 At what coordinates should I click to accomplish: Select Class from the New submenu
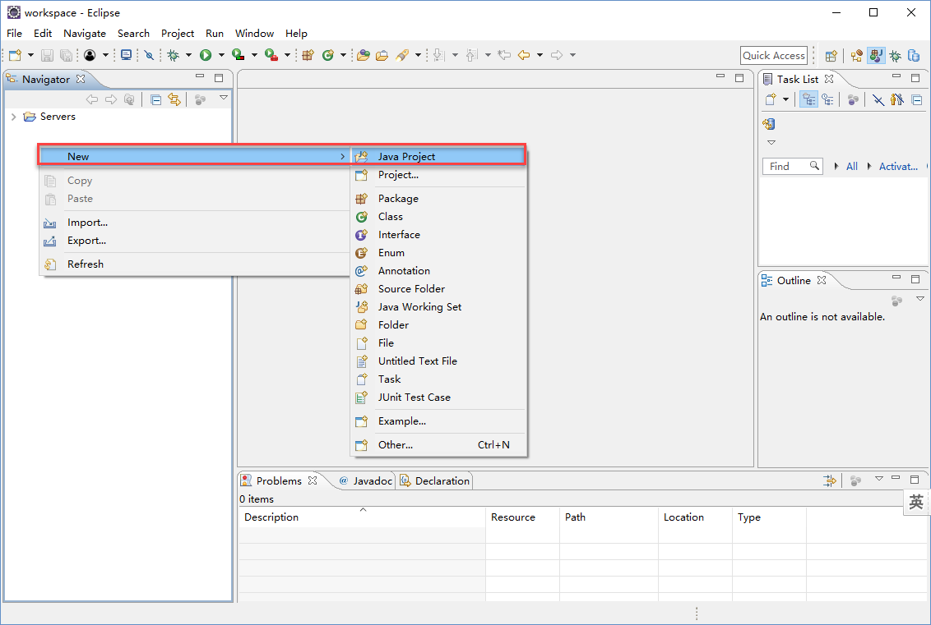(x=390, y=217)
